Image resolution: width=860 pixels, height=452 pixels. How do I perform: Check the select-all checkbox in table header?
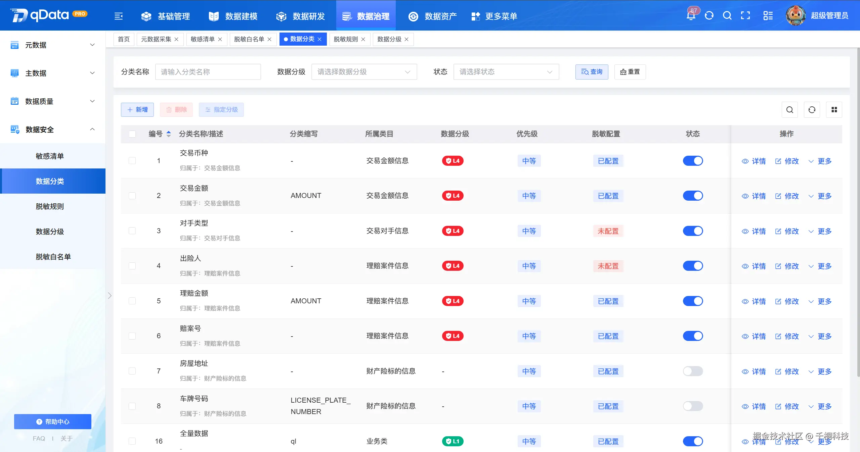(x=132, y=134)
